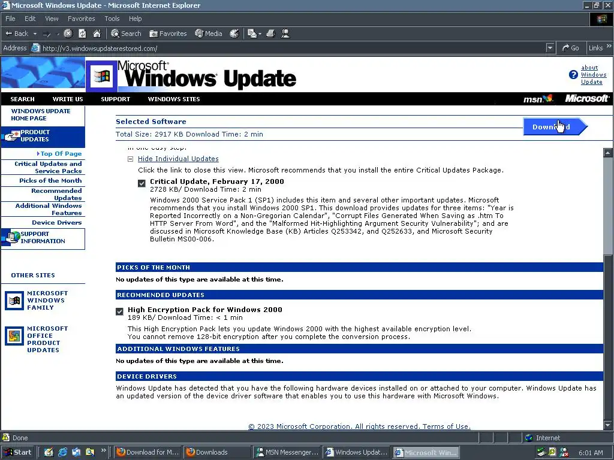Click the Mail toolbar icon

point(252,34)
